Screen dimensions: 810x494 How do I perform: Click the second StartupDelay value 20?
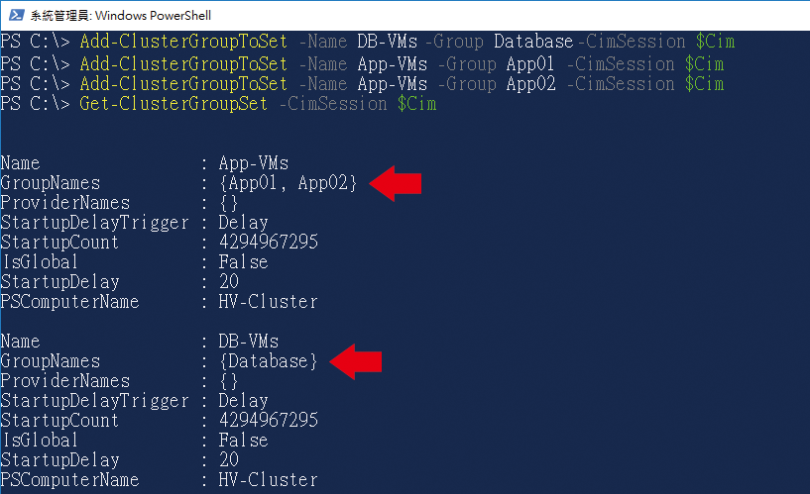coord(228,460)
